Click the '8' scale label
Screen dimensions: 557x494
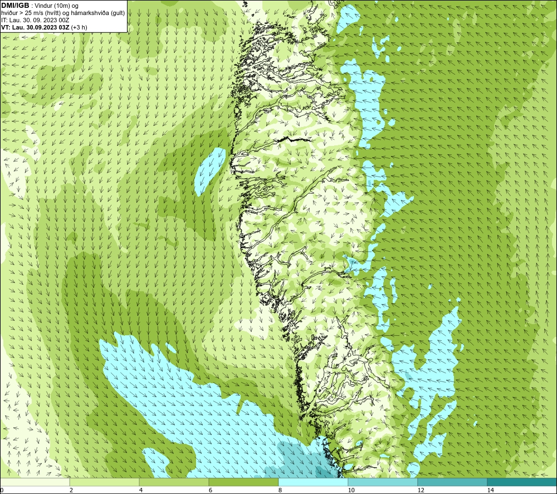click(280, 490)
